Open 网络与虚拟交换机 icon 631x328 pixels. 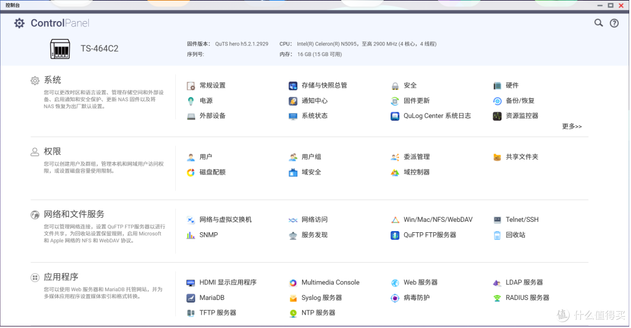coord(190,220)
